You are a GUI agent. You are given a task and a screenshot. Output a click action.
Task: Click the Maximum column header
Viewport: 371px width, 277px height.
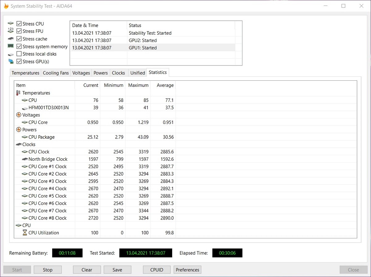[138, 85]
